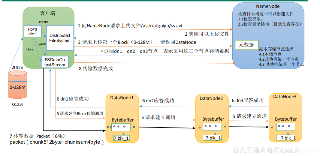Screen dimensions: 320x156
Task: Click the DataNode3 label
Action: tap(285, 96)
